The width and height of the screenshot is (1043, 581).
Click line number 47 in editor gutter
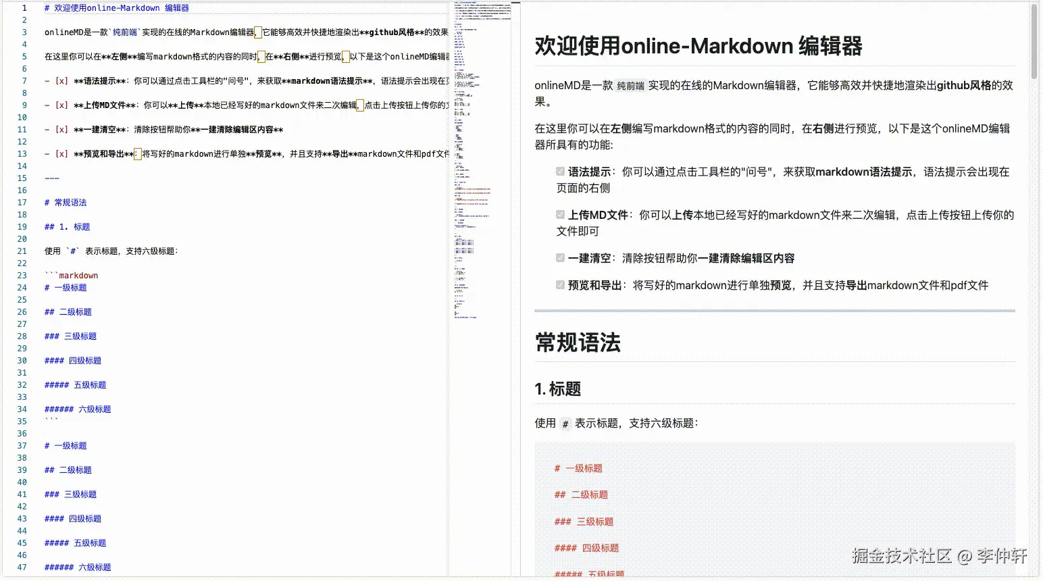[x=22, y=567]
